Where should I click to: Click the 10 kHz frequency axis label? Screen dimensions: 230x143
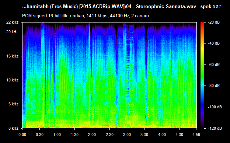coord(12,80)
